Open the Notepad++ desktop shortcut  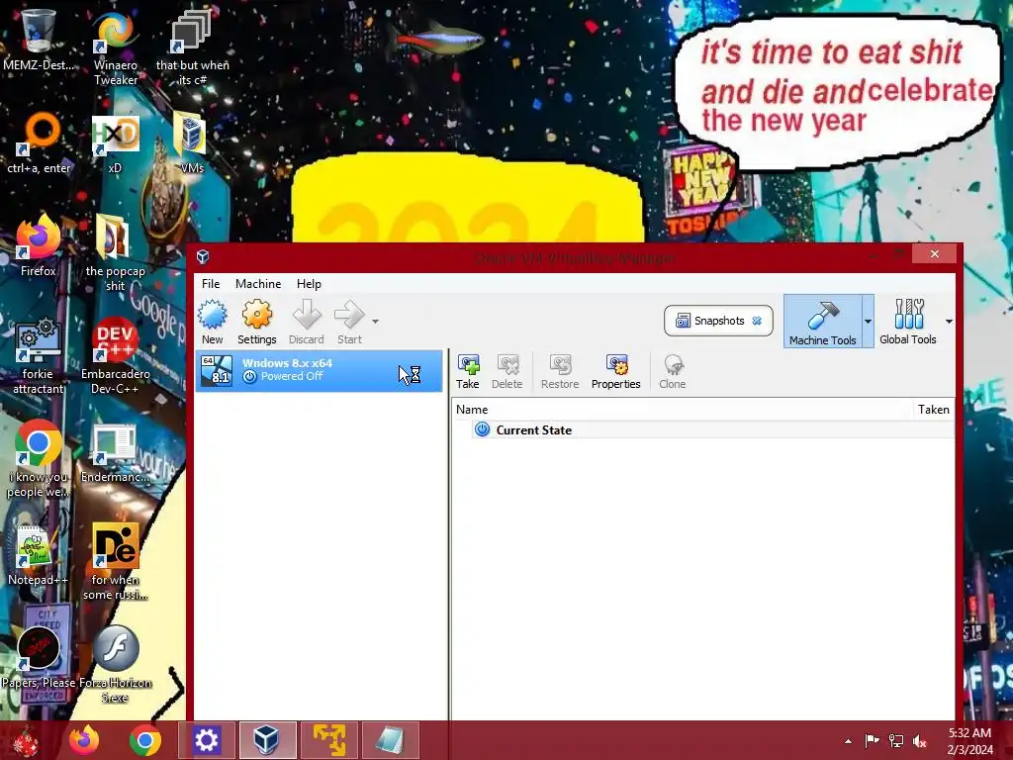click(x=38, y=555)
